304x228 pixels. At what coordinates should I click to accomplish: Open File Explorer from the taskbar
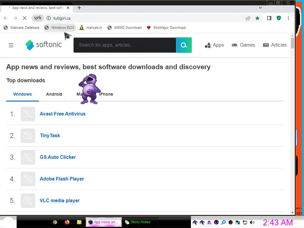tap(79, 222)
